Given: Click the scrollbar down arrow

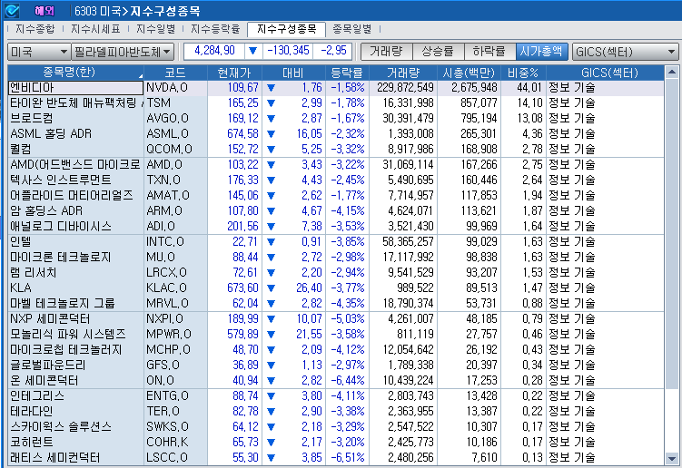Looking at the screenshot, I should pos(672,458).
